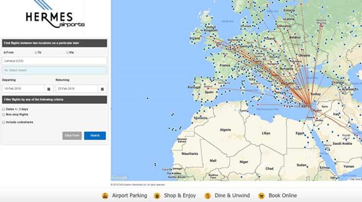
Task: Click the Shop & Enjoy bag icon
Action: 157,196
